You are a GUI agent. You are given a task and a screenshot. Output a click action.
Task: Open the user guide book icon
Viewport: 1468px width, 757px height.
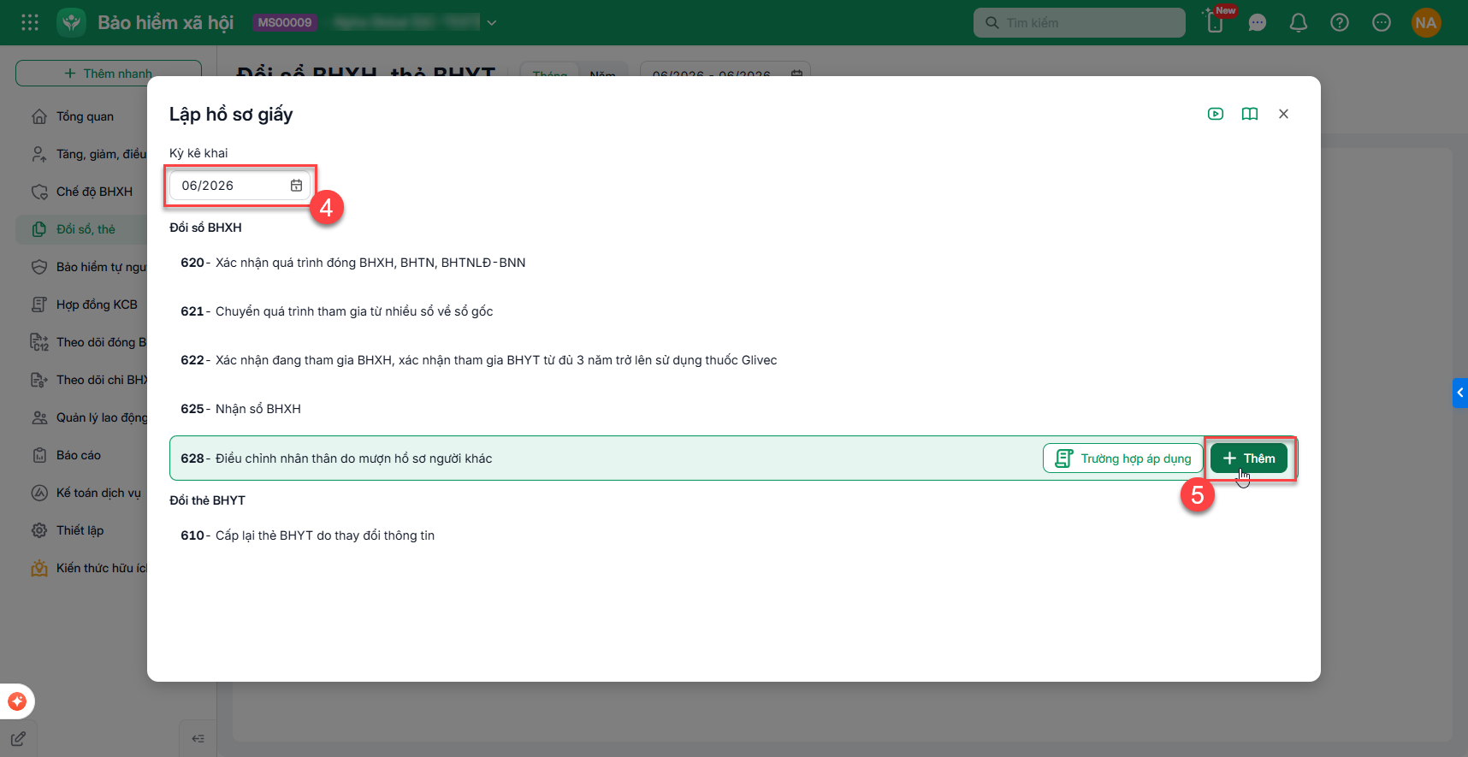(1250, 114)
